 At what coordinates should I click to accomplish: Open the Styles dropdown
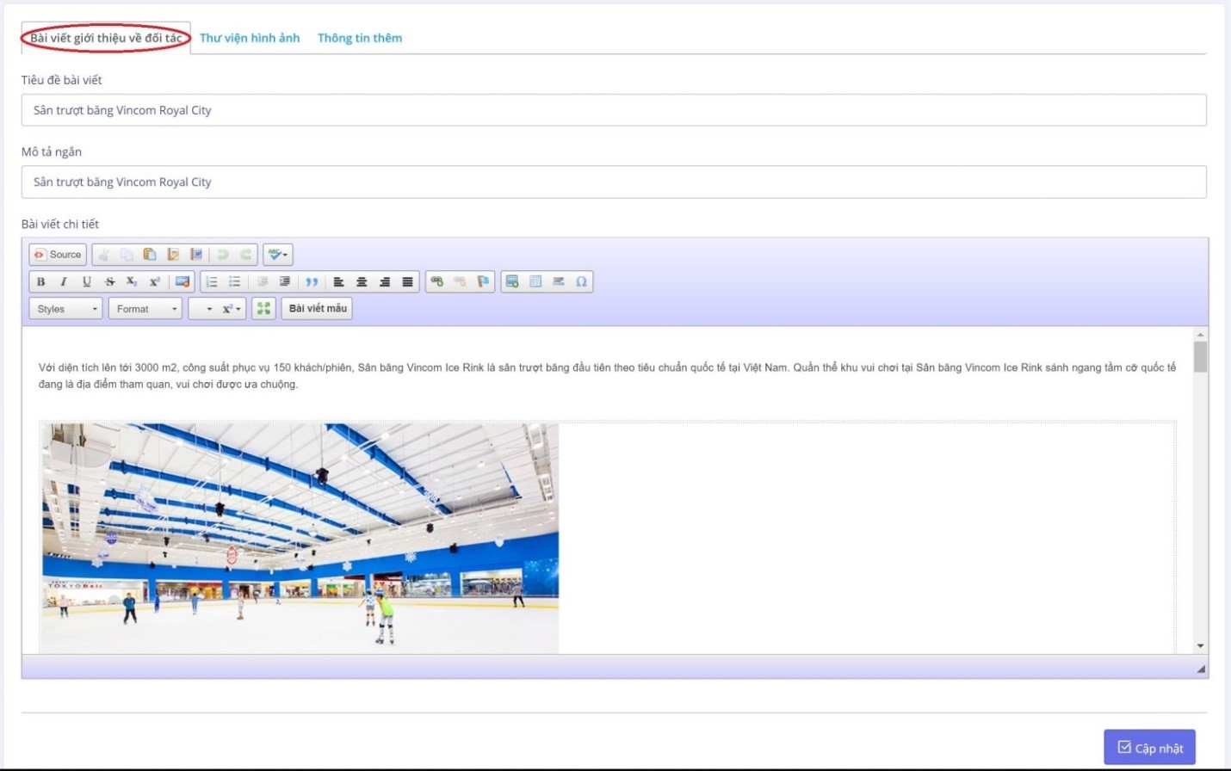66,309
